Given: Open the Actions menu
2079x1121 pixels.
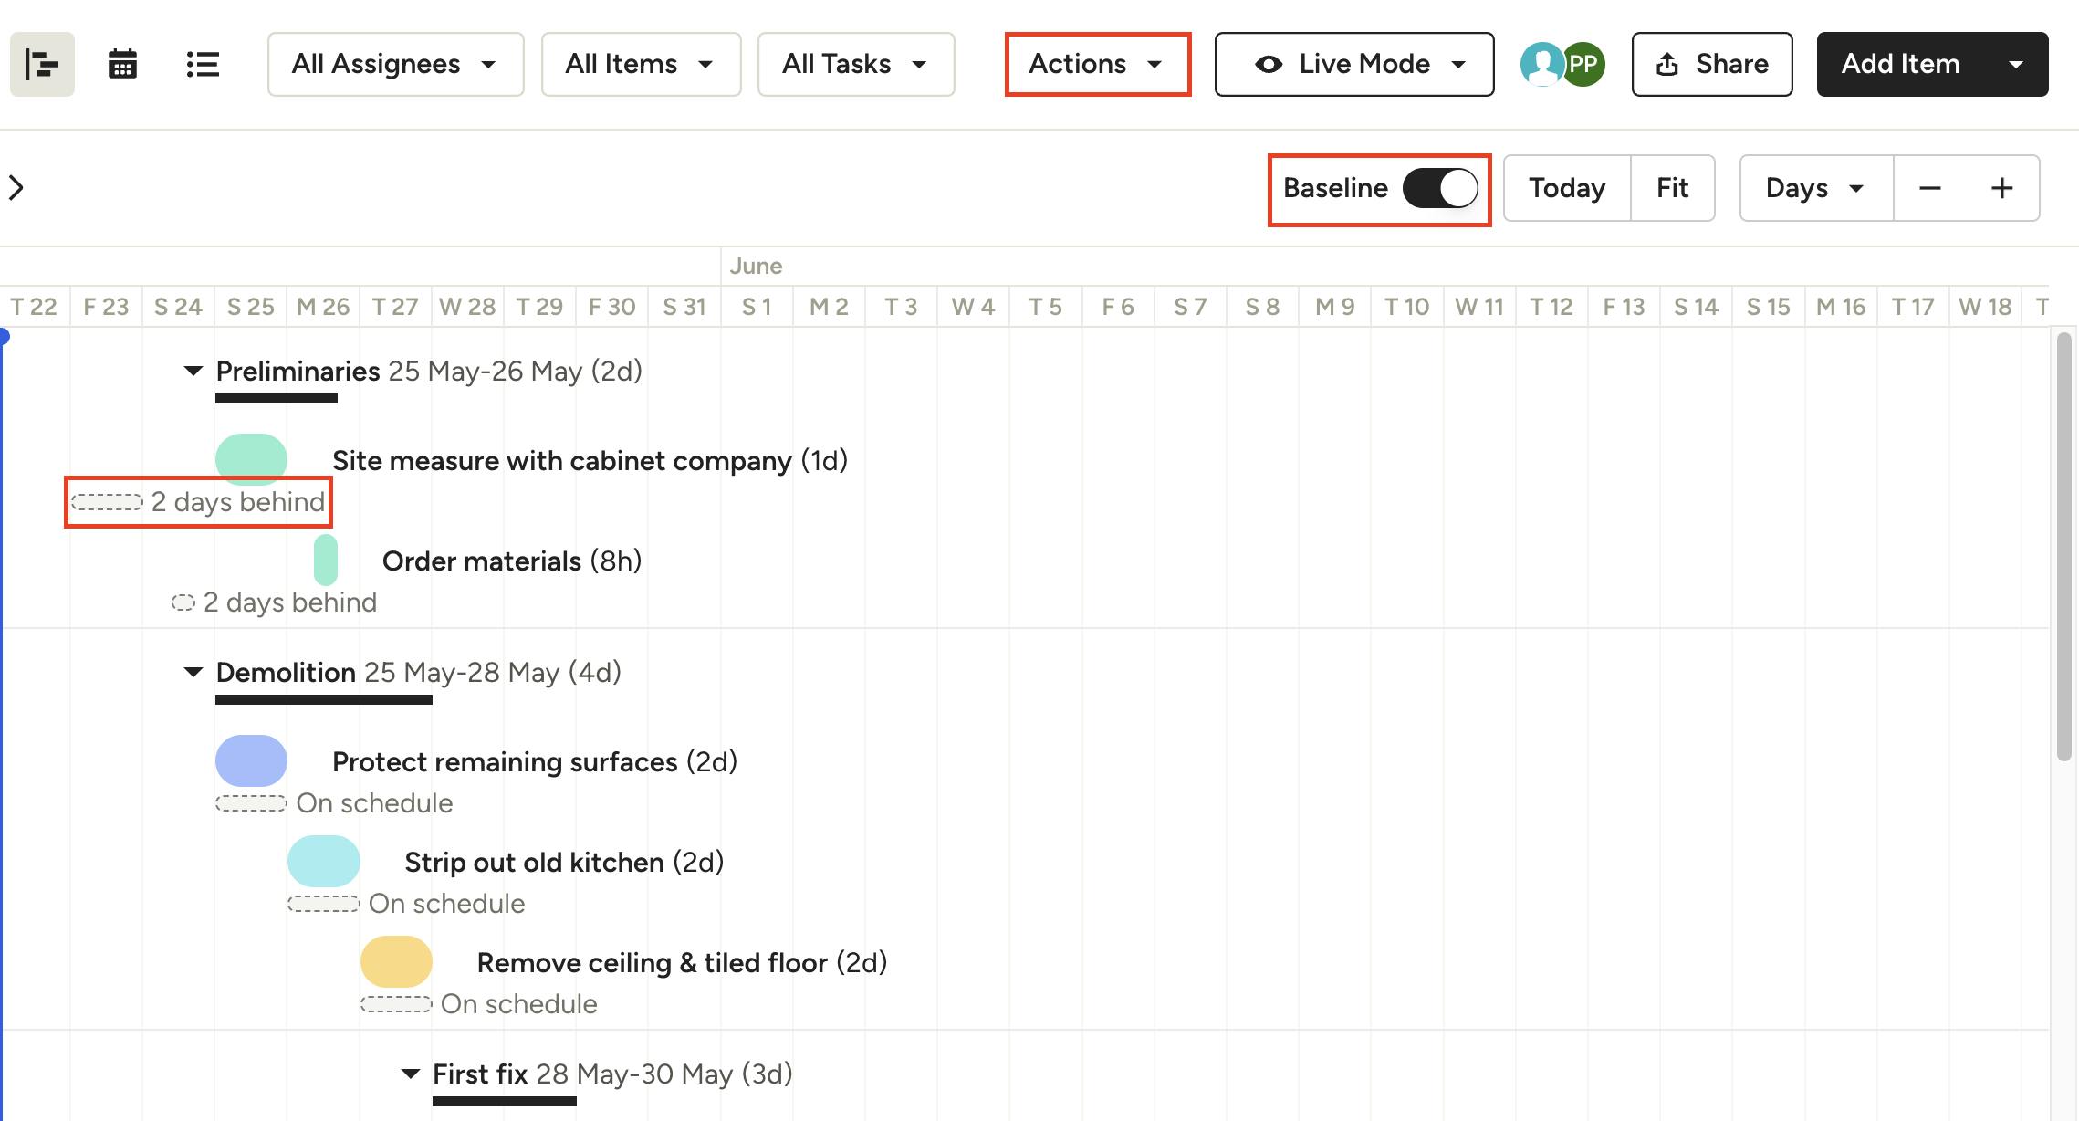Looking at the screenshot, I should pyautogui.click(x=1097, y=65).
